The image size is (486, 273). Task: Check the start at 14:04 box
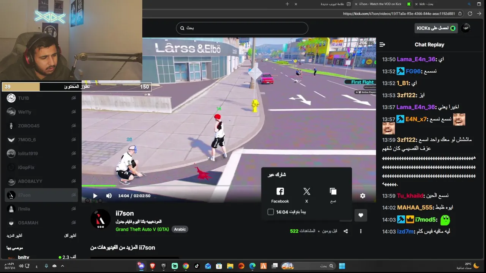[x=271, y=212]
